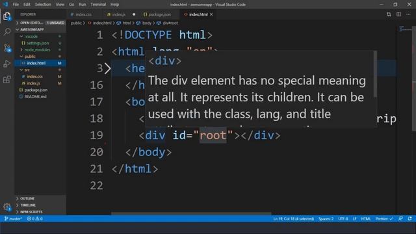Click the Ln 19, Col 18 cursor position
Viewport: 416px width, 234px height.
(x=293, y=219)
